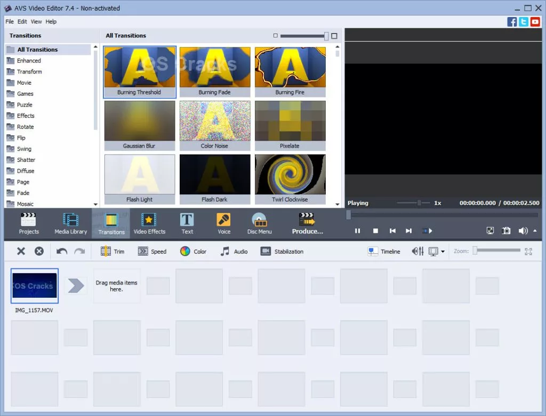Open the Stabilization tool

(x=282, y=251)
